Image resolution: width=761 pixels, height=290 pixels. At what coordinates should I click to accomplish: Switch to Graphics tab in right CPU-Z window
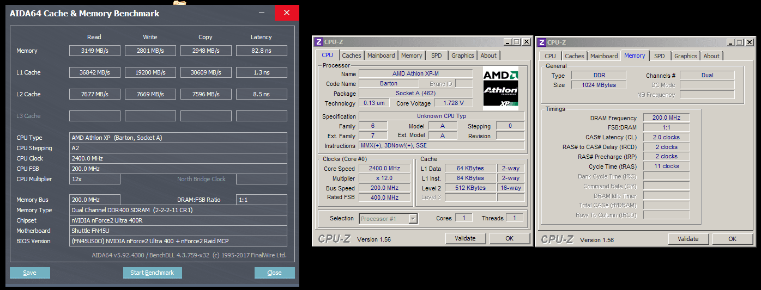686,56
